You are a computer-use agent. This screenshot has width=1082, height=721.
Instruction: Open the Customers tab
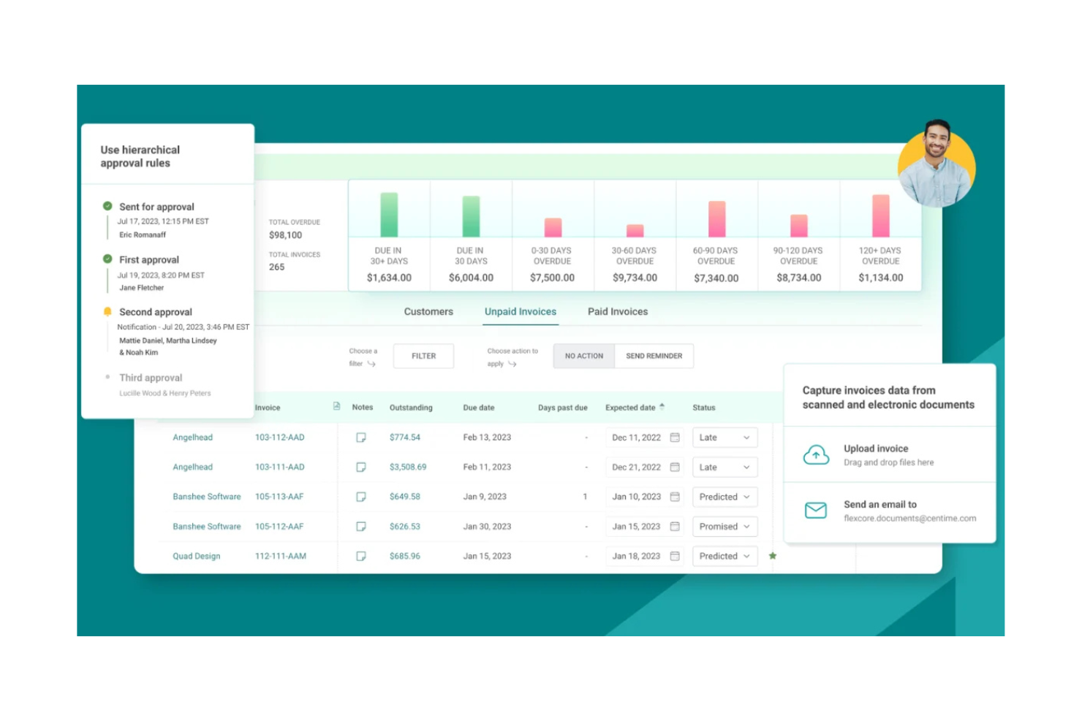428,312
